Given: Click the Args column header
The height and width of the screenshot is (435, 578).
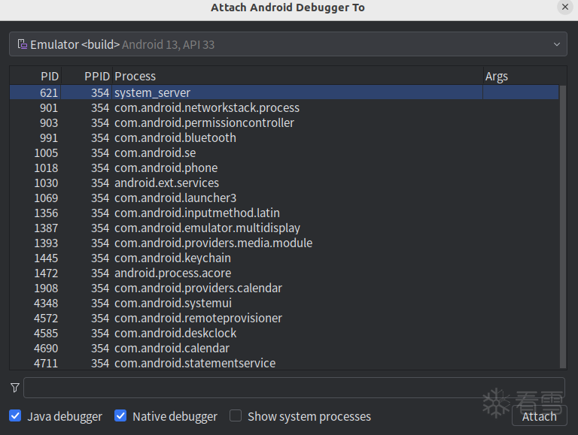Looking at the screenshot, I should pyautogui.click(x=497, y=76).
